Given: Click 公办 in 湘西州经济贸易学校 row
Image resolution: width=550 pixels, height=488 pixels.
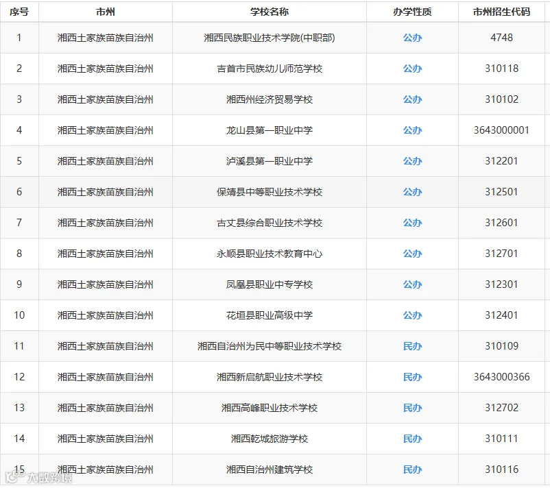Looking at the screenshot, I should (x=413, y=99).
